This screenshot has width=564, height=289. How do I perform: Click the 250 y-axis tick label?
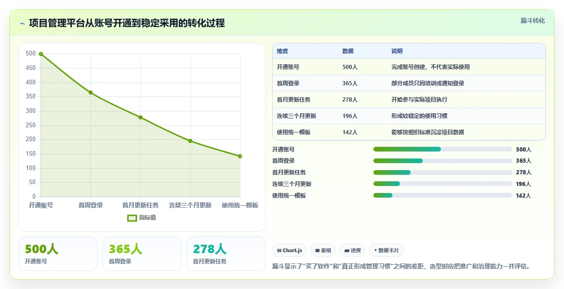click(x=31, y=125)
